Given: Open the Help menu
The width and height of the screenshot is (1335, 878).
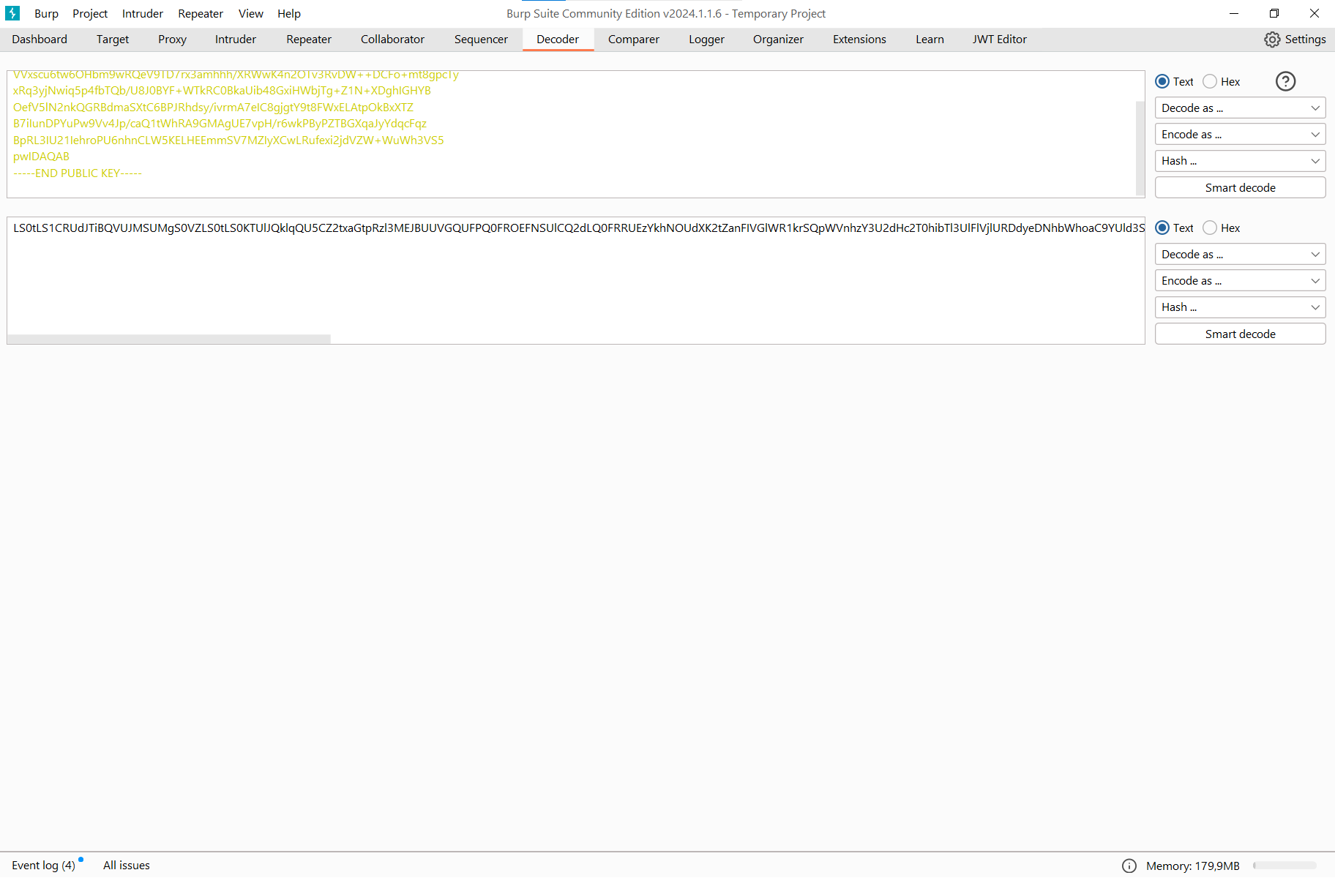Looking at the screenshot, I should (289, 13).
